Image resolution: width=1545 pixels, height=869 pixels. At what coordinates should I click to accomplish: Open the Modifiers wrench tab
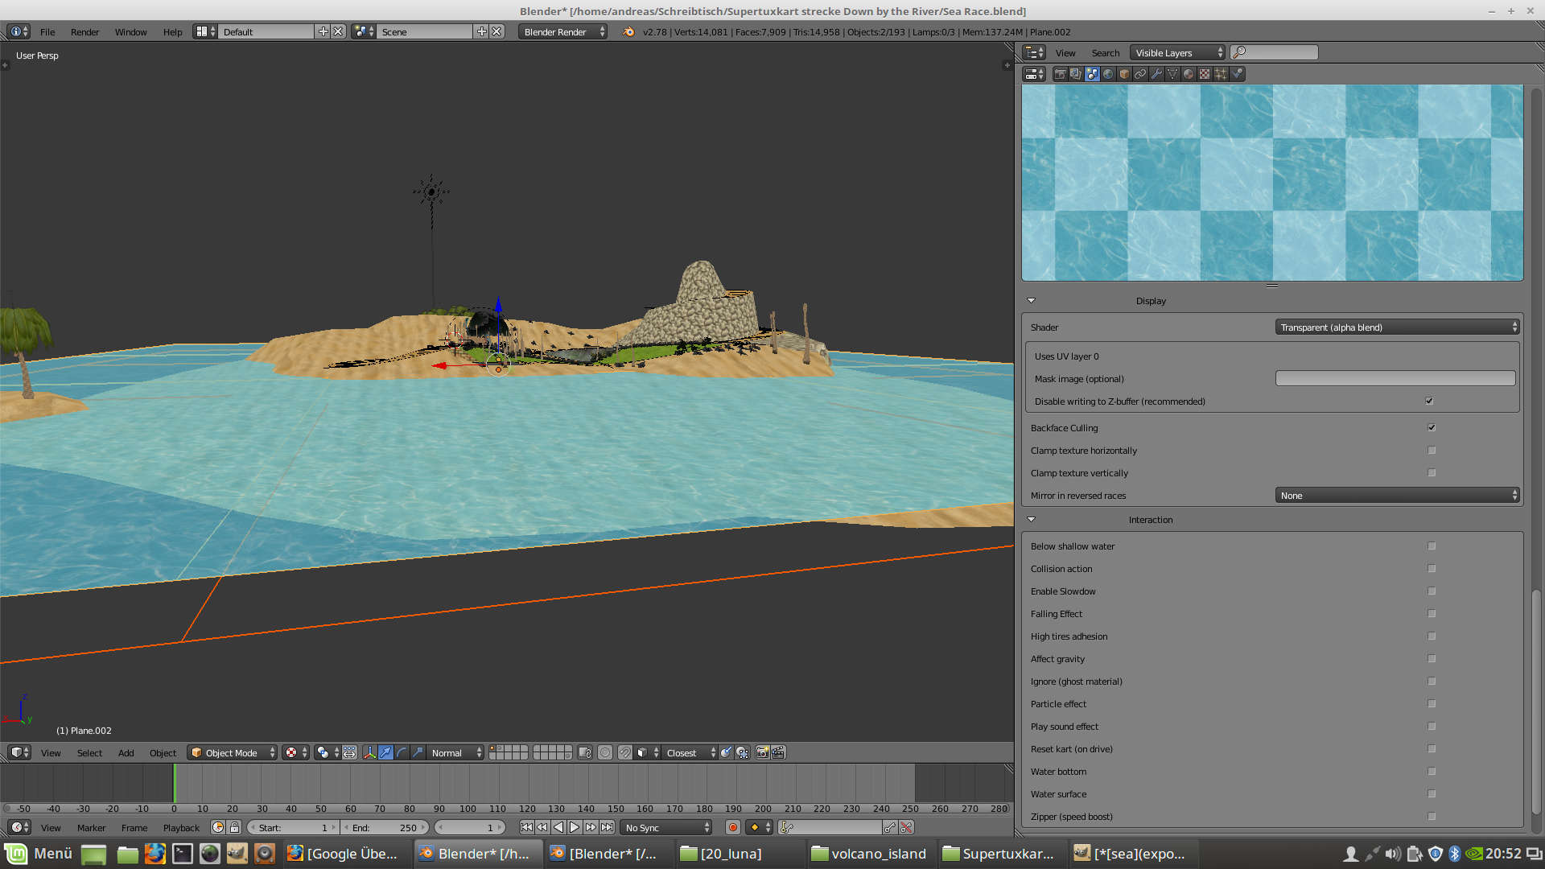[1156, 74]
